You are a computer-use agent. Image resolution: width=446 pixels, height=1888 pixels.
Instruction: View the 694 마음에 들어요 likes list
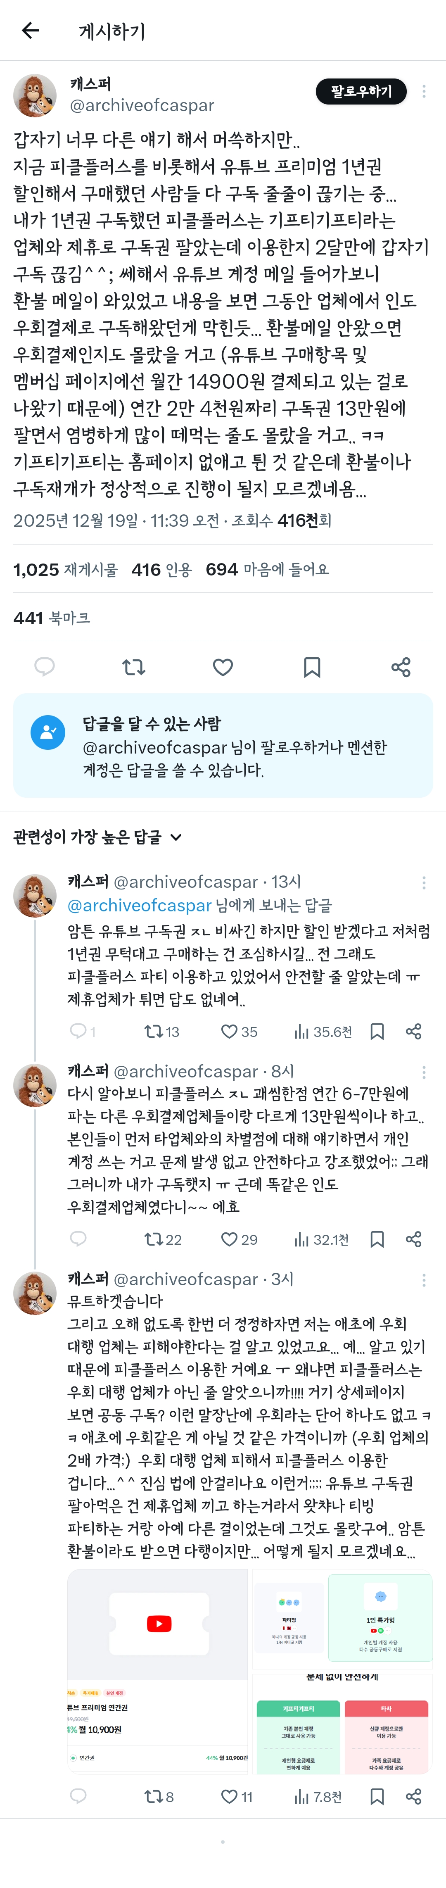pos(267,569)
